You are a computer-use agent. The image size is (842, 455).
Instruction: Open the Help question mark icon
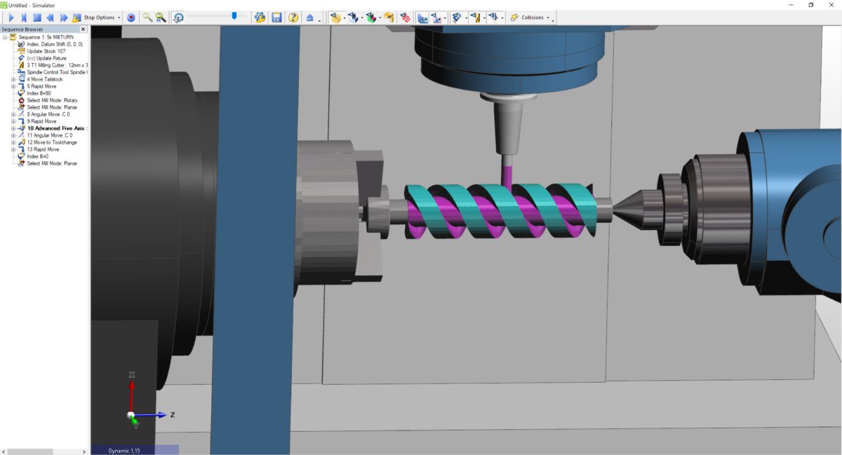(x=292, y=18)
